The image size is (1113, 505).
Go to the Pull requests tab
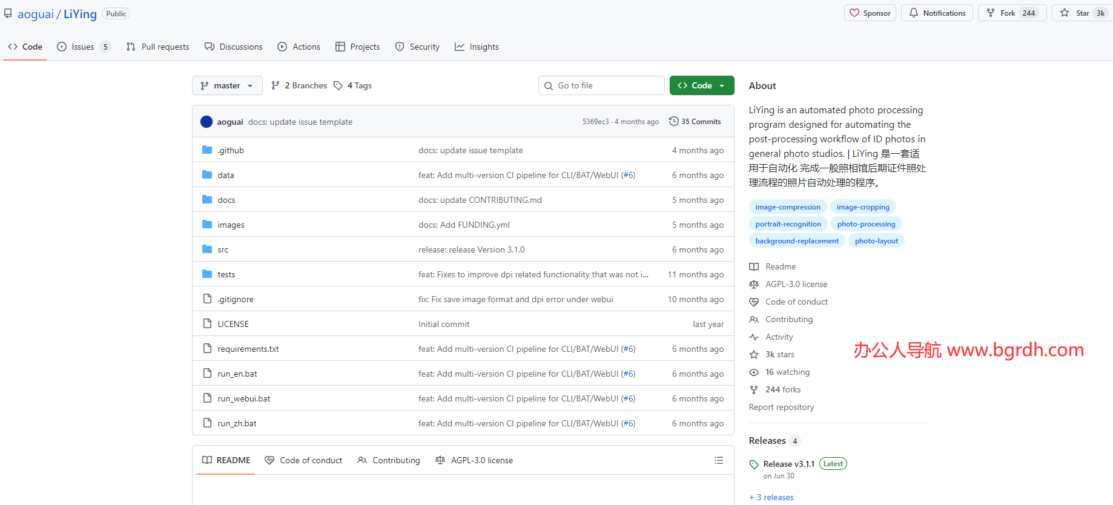157,47
